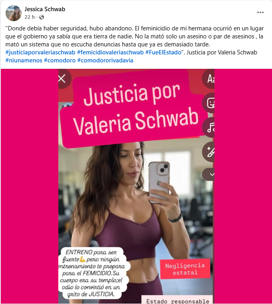The height and width of the screenshot is (304, 272).
Task: Open the three-dot post options menu
Action: click(260, 12)
